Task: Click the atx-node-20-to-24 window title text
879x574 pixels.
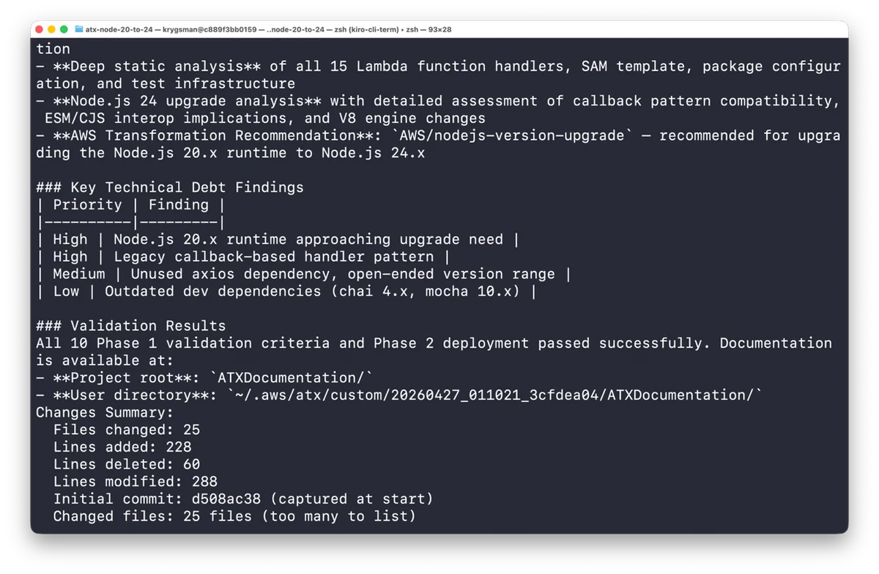Action: (119, 29)
